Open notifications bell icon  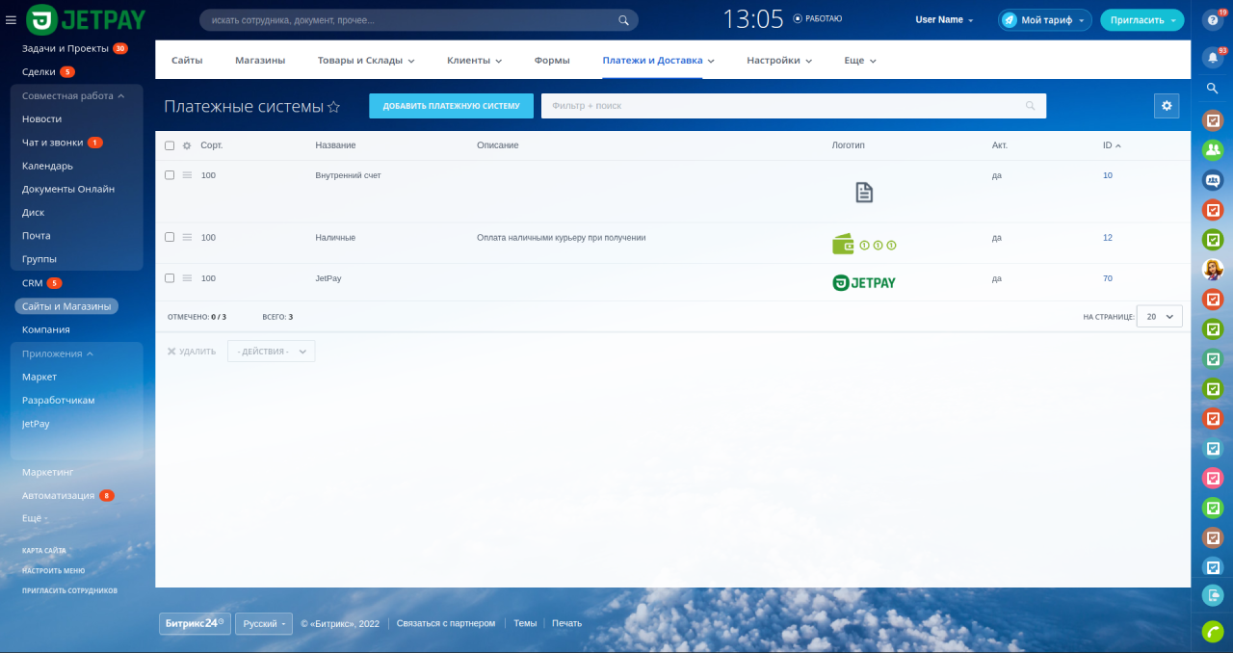pyautogui.click(x=1212, y=57)
